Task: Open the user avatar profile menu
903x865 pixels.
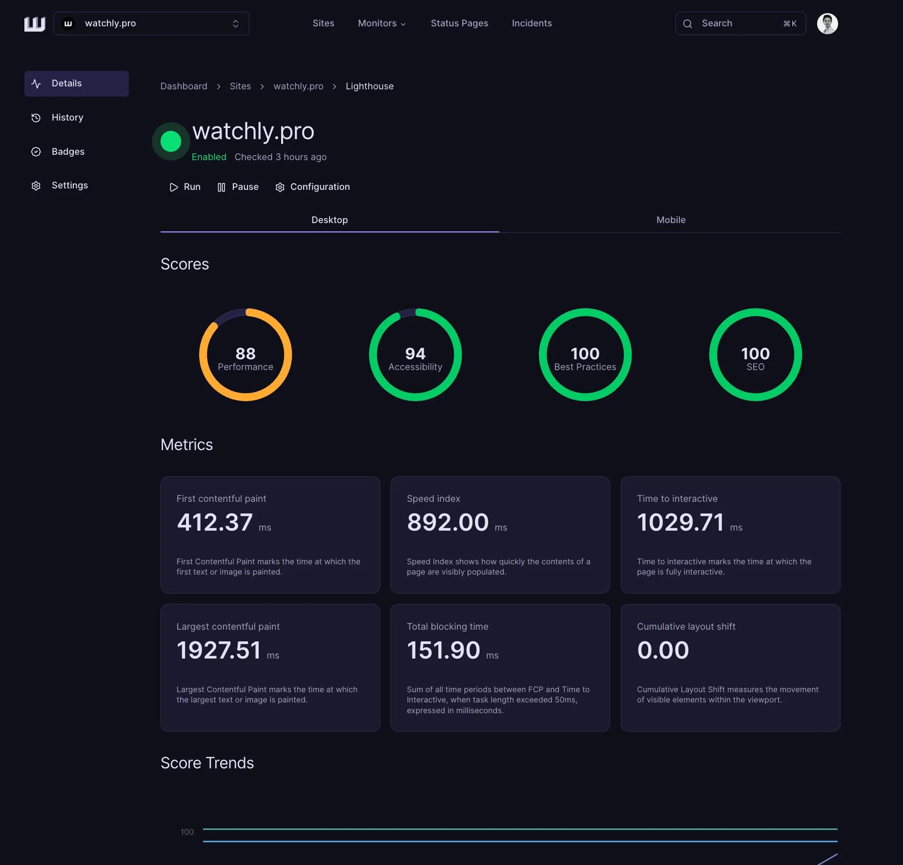Action: [x=827, y=23]
